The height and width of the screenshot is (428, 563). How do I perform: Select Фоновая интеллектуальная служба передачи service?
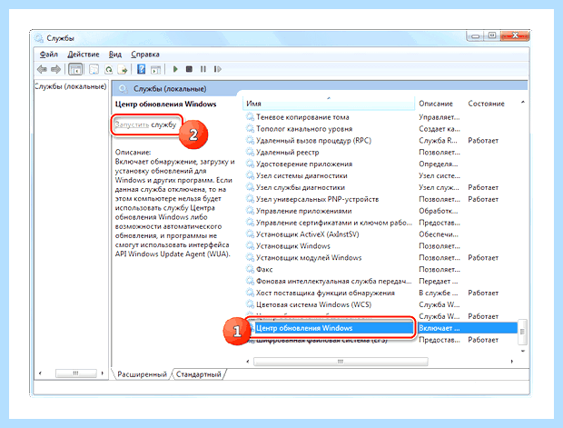(333, 281)
